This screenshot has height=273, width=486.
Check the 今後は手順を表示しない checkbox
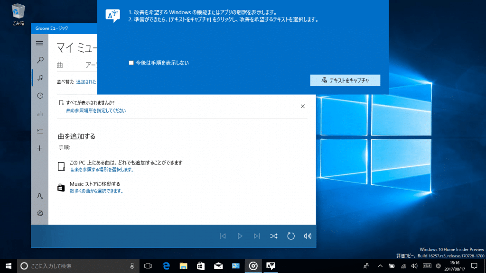[131, 63]
